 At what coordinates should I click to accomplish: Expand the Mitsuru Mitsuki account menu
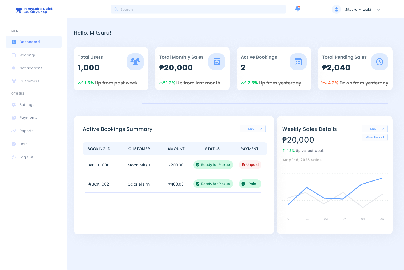(x=379, y=9)
